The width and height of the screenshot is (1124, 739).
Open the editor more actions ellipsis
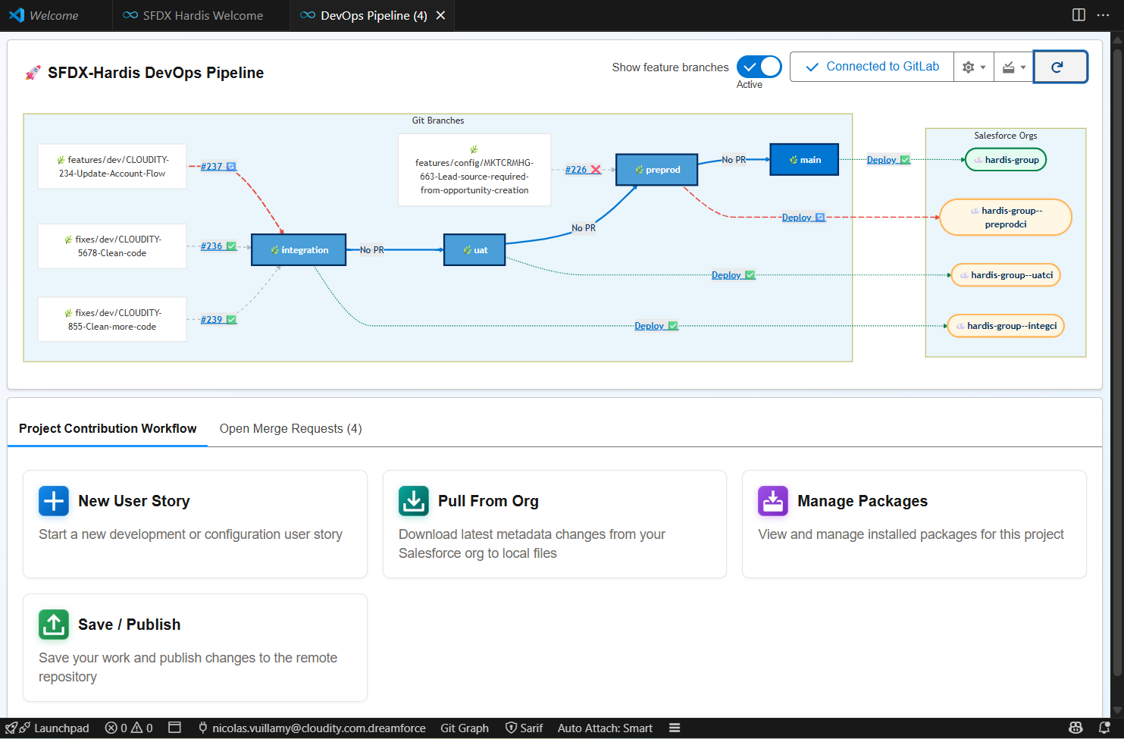point(1103,15)
